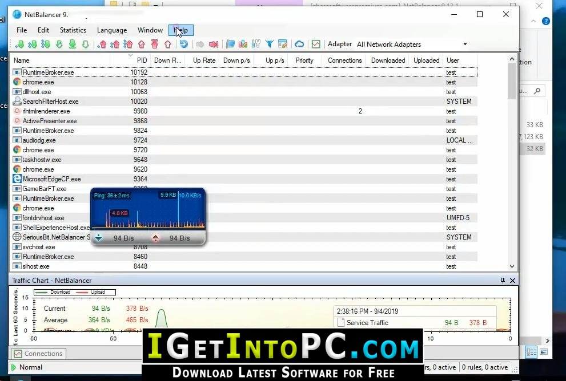Sort by the User column header

[460, 60]
